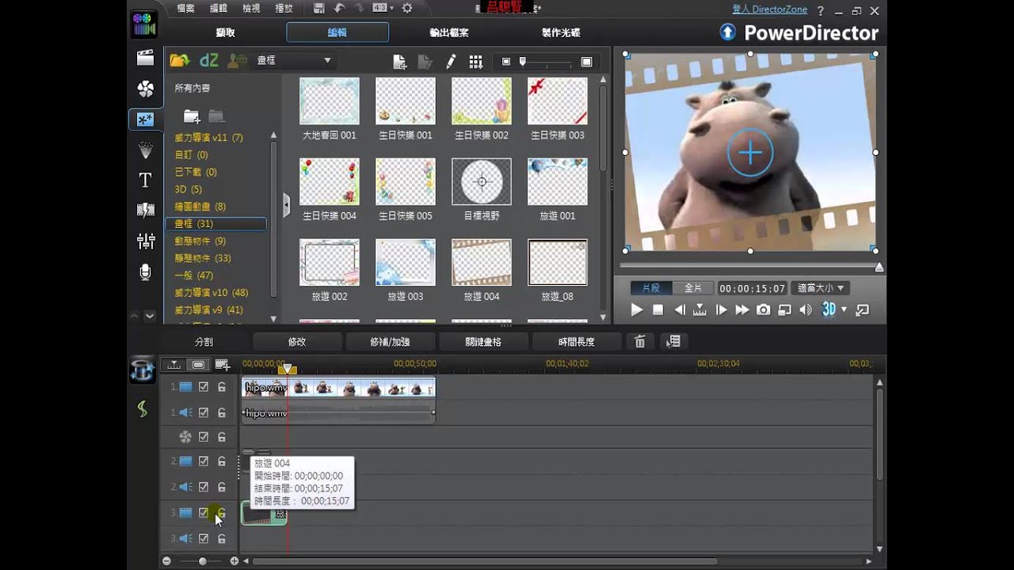Toggle audio track 3 enable checkbox
This screenshot has width=1014, height=570.
pos(204,538)
